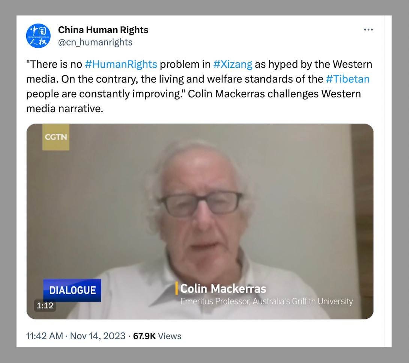Open the three-dot more options menu
409x363 pixels.
pos(368,30)
